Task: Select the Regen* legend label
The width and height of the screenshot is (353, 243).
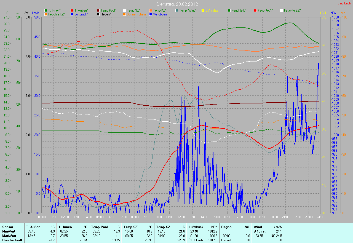Action: [x=106, y=14]
